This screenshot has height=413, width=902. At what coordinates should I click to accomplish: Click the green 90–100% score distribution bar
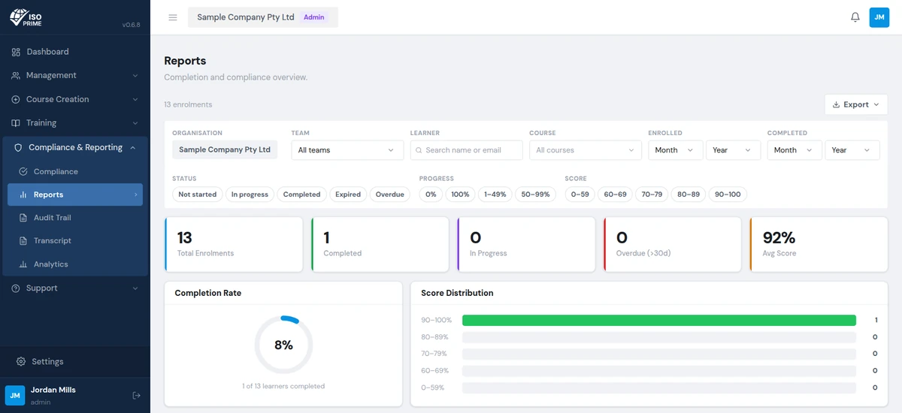coord(659,320)
